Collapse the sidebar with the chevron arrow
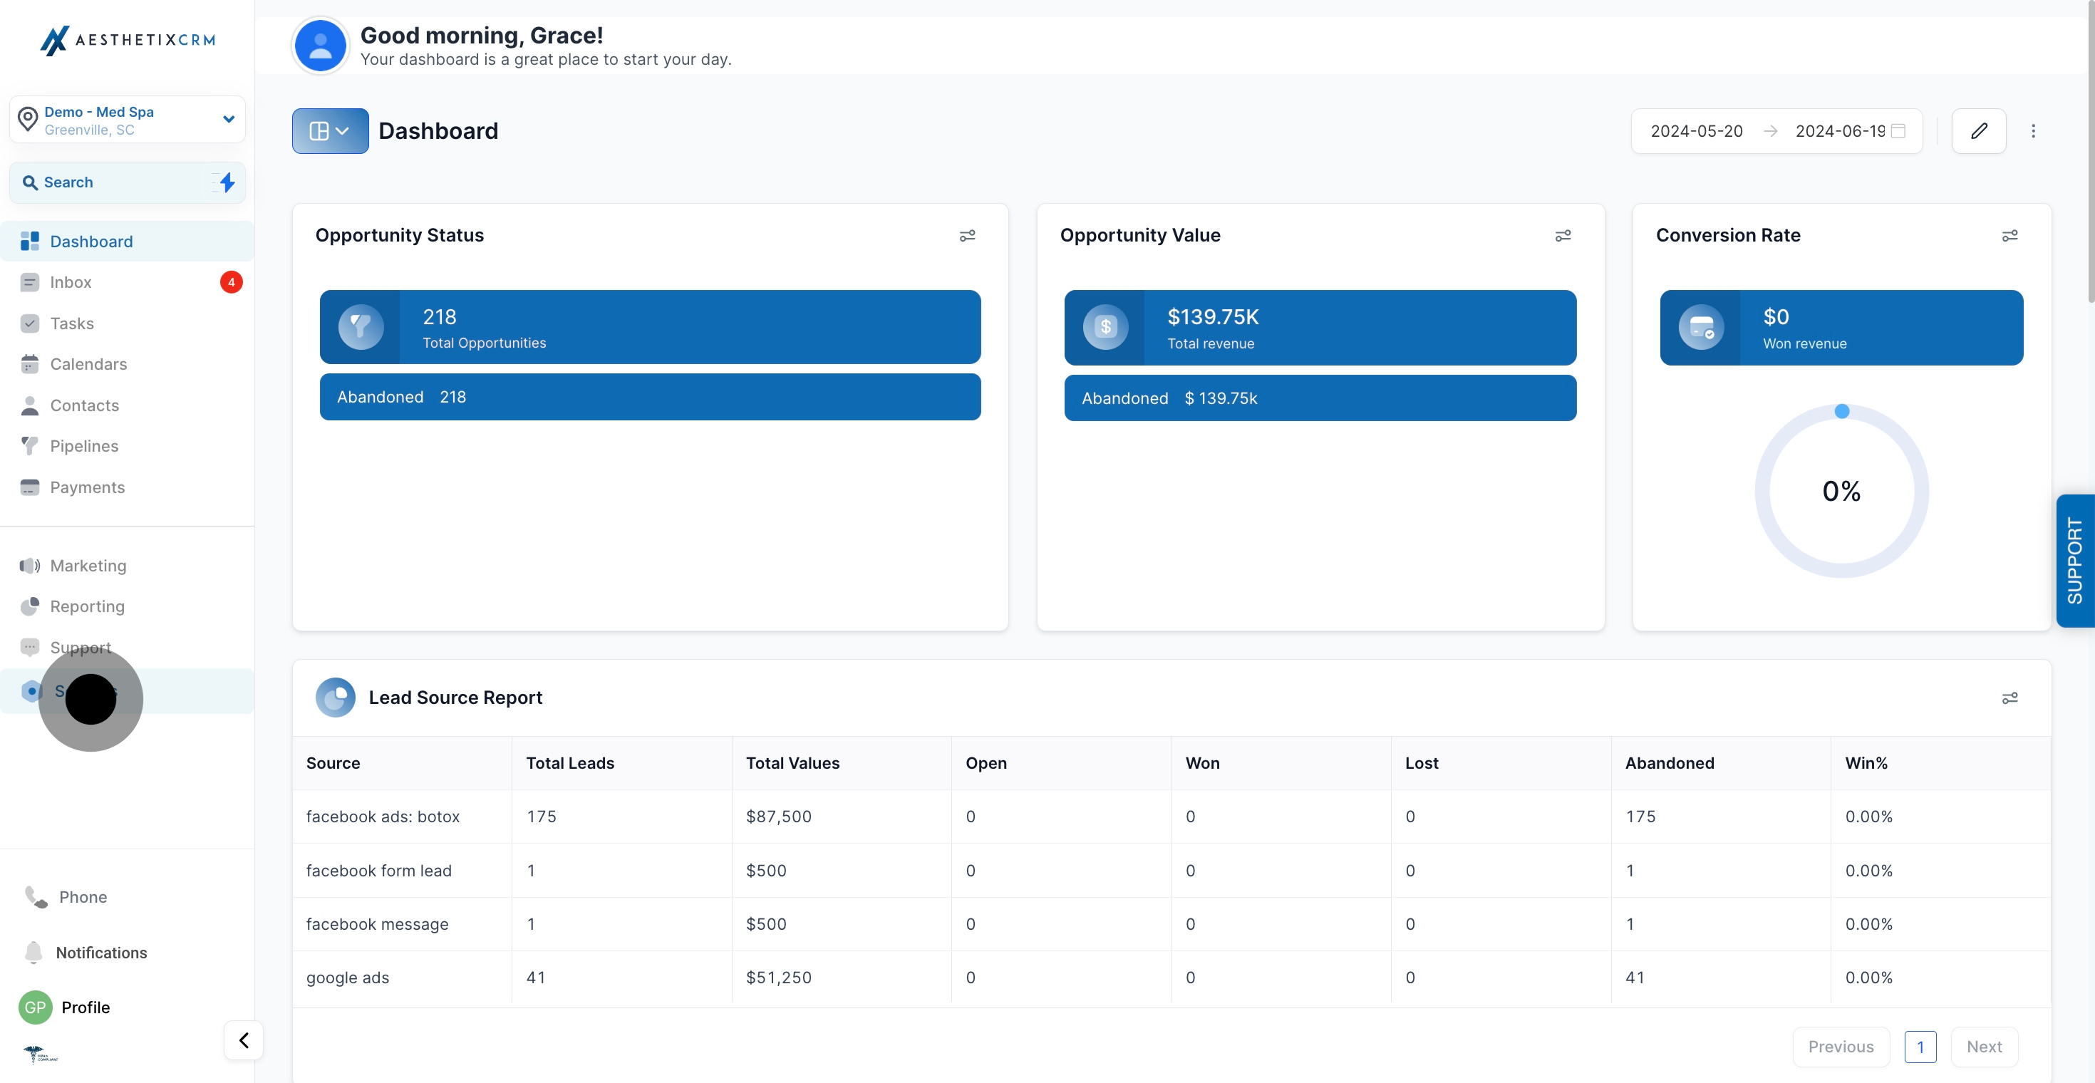 243,1040
